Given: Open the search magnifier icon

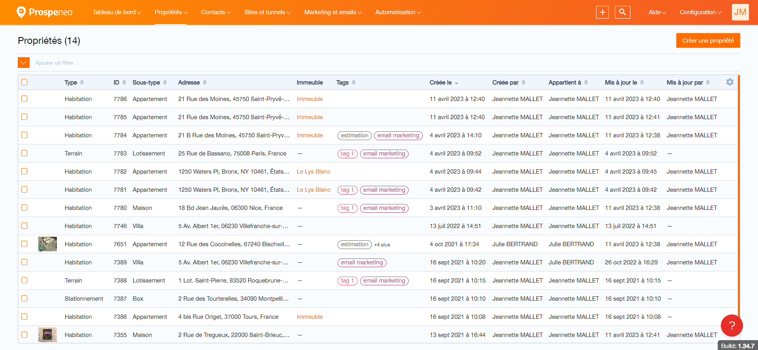Looking at the screenshot, I should (x=623, y=12).
